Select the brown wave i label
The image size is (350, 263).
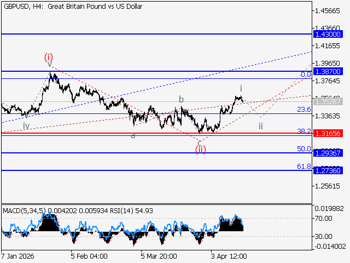click(x=241, y=88)
